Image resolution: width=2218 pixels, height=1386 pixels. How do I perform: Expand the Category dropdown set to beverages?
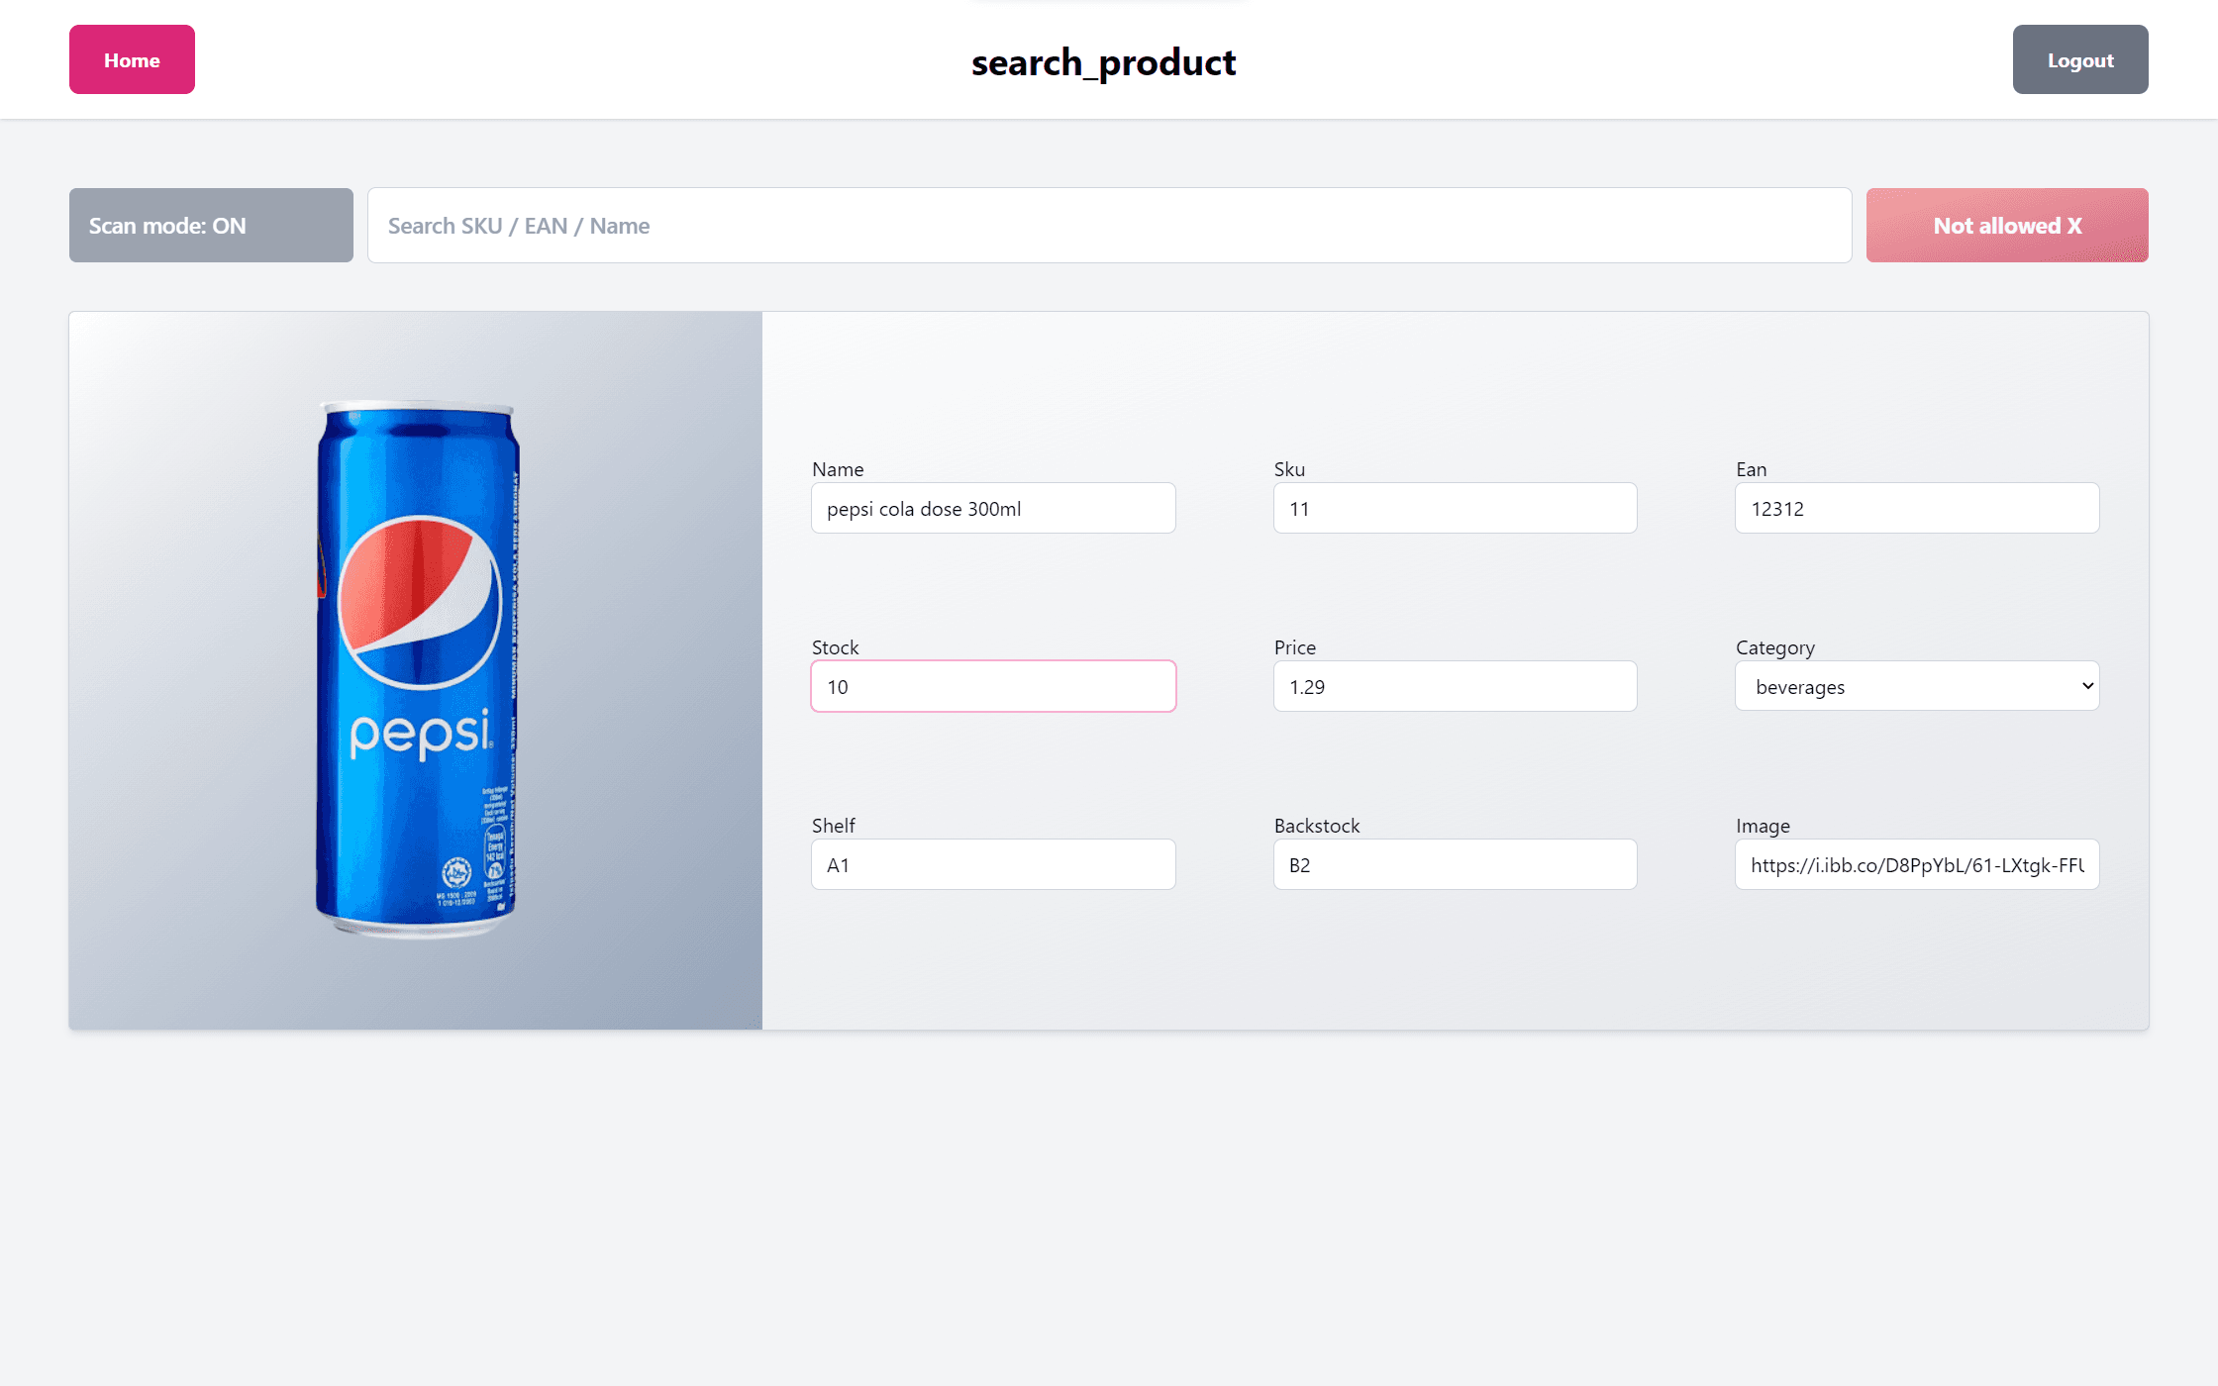(x=1917, y=686)
